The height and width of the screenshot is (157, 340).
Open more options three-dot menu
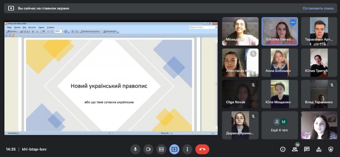187,149
